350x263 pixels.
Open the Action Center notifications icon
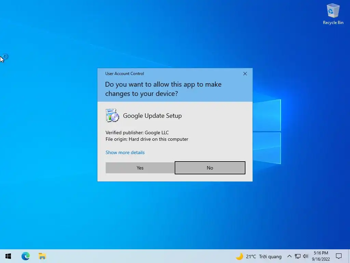point(339,256)
